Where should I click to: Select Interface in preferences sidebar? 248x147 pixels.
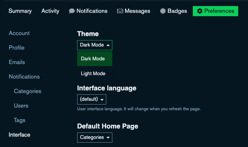pos(19,135)
